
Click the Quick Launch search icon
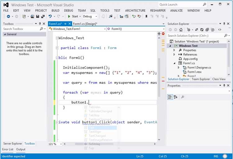(x=204, y=4)
